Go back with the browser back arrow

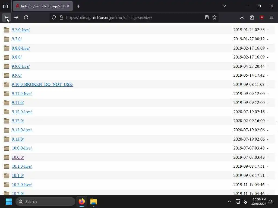coord(7,17)
